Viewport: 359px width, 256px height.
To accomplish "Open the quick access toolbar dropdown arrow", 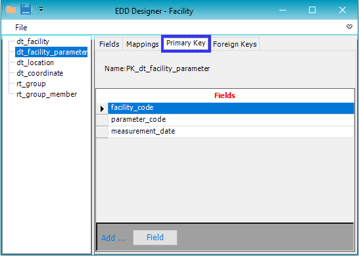I will point(41,10).
